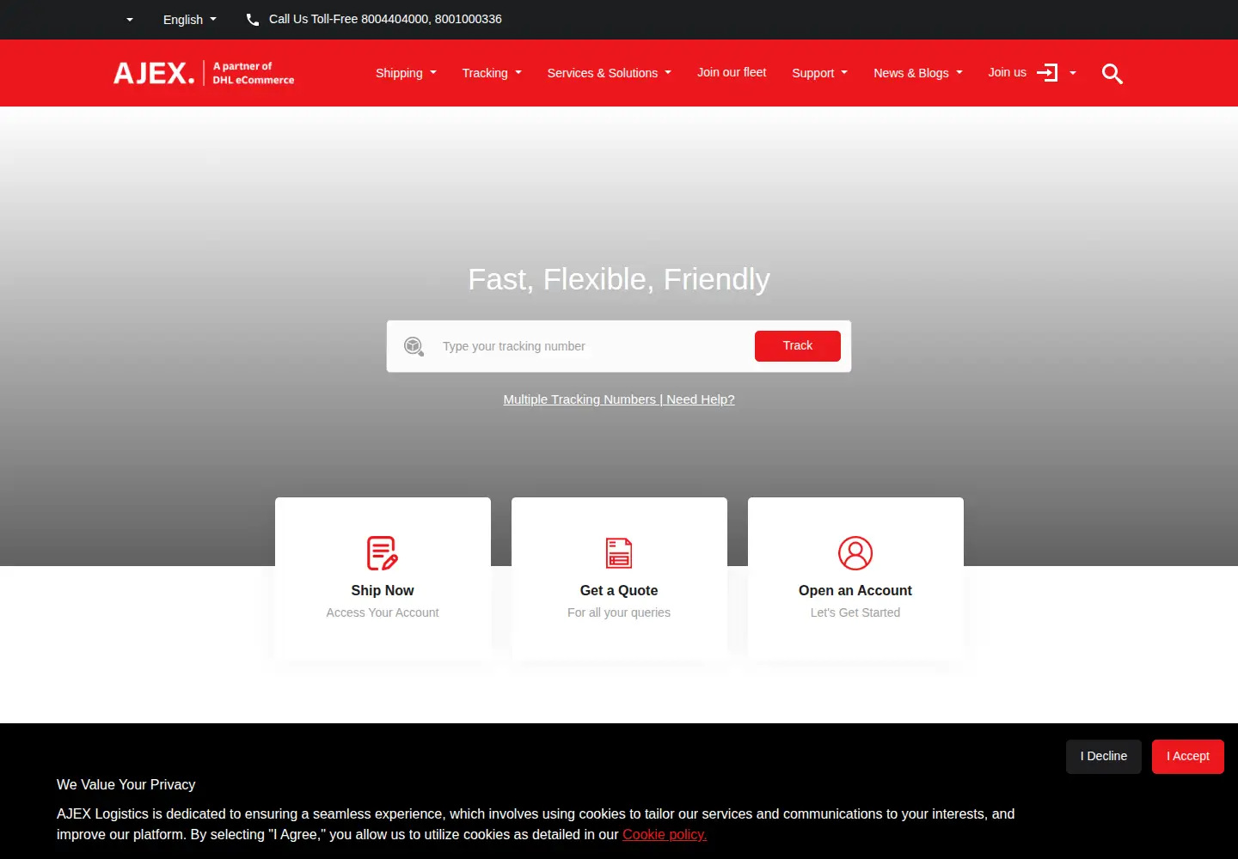
Task: Click the "We Value Your Privacy" heading
Action: click(x=126, y=784)
